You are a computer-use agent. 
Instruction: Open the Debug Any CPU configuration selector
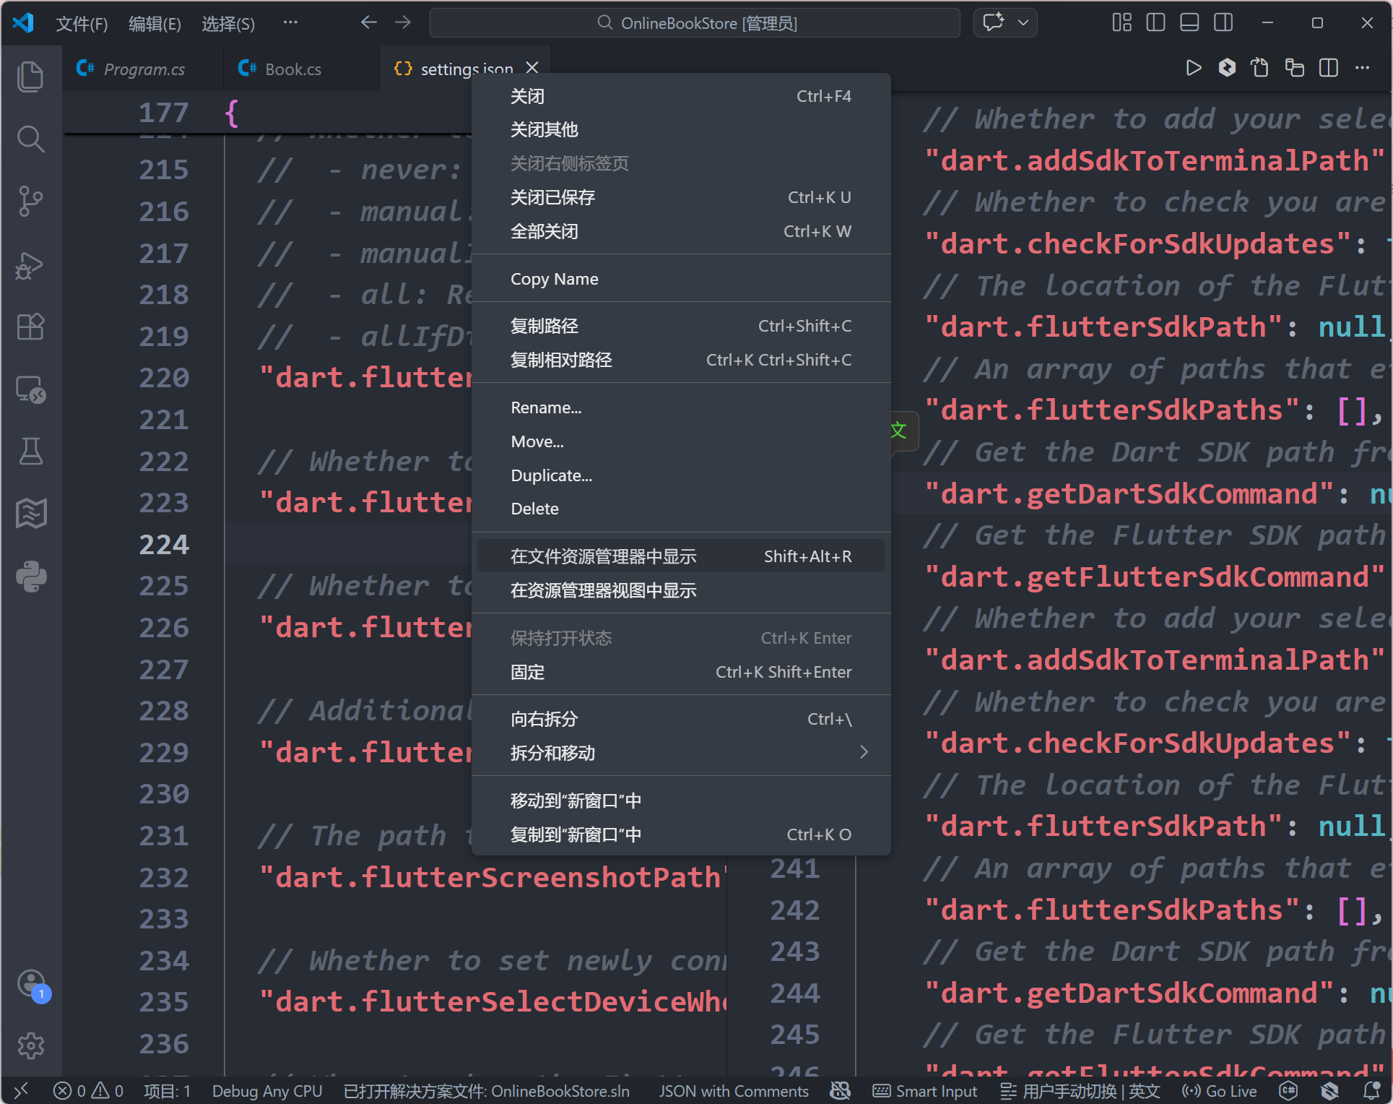click(266, 1090)
